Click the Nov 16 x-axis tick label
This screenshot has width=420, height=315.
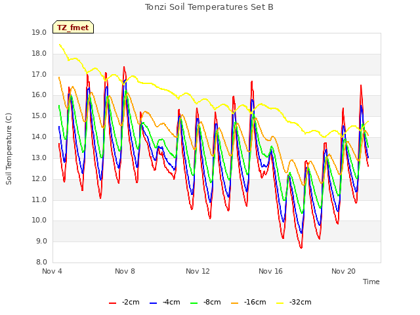270,271
